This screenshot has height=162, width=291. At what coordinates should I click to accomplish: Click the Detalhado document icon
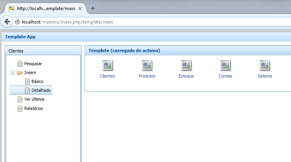27,90
